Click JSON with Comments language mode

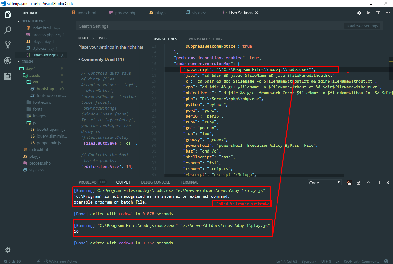point(361,262)
